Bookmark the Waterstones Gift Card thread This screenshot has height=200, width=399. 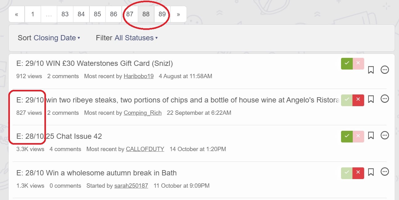pyautogui.click(x=371, y=70)
